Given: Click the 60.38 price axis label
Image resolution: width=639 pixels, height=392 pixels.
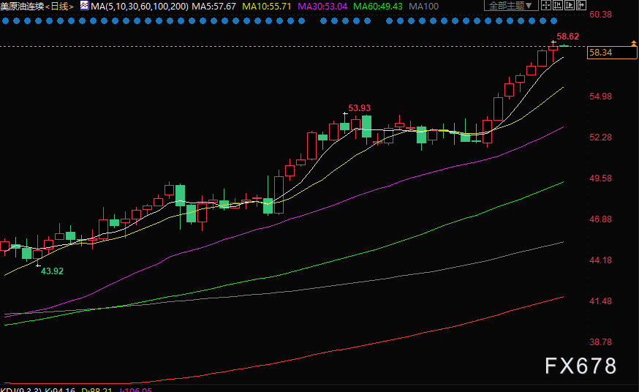Looking at the screenshot, I should click(x=601, y=15).
